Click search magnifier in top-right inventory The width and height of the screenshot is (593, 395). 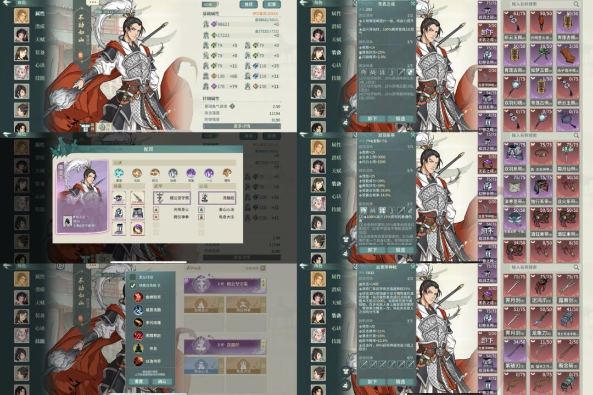575,4
